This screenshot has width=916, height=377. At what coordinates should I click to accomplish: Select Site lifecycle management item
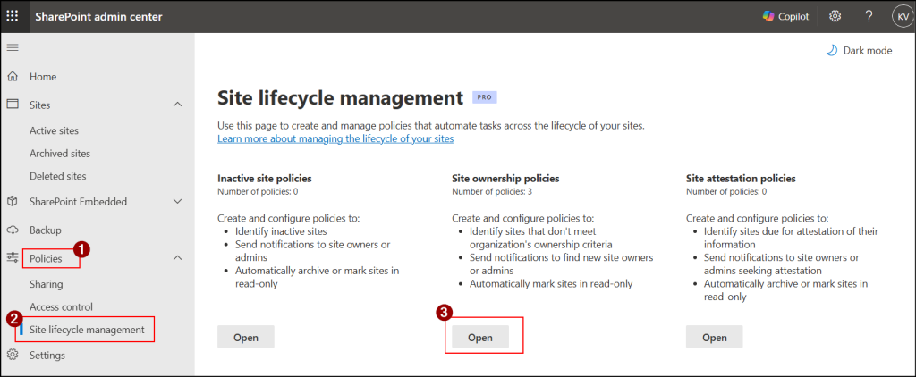(87, 330)
